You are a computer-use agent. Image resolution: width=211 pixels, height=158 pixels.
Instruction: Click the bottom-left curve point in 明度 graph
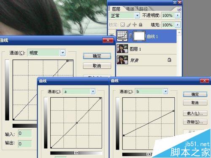(14, 119)
